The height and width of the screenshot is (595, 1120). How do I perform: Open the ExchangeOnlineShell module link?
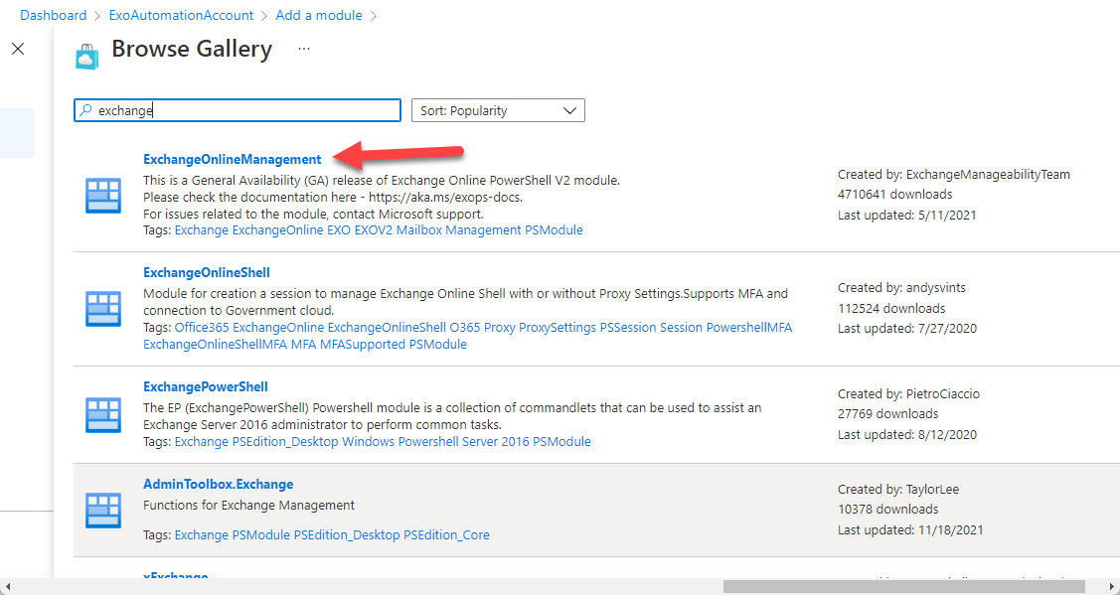coord(206,272)
